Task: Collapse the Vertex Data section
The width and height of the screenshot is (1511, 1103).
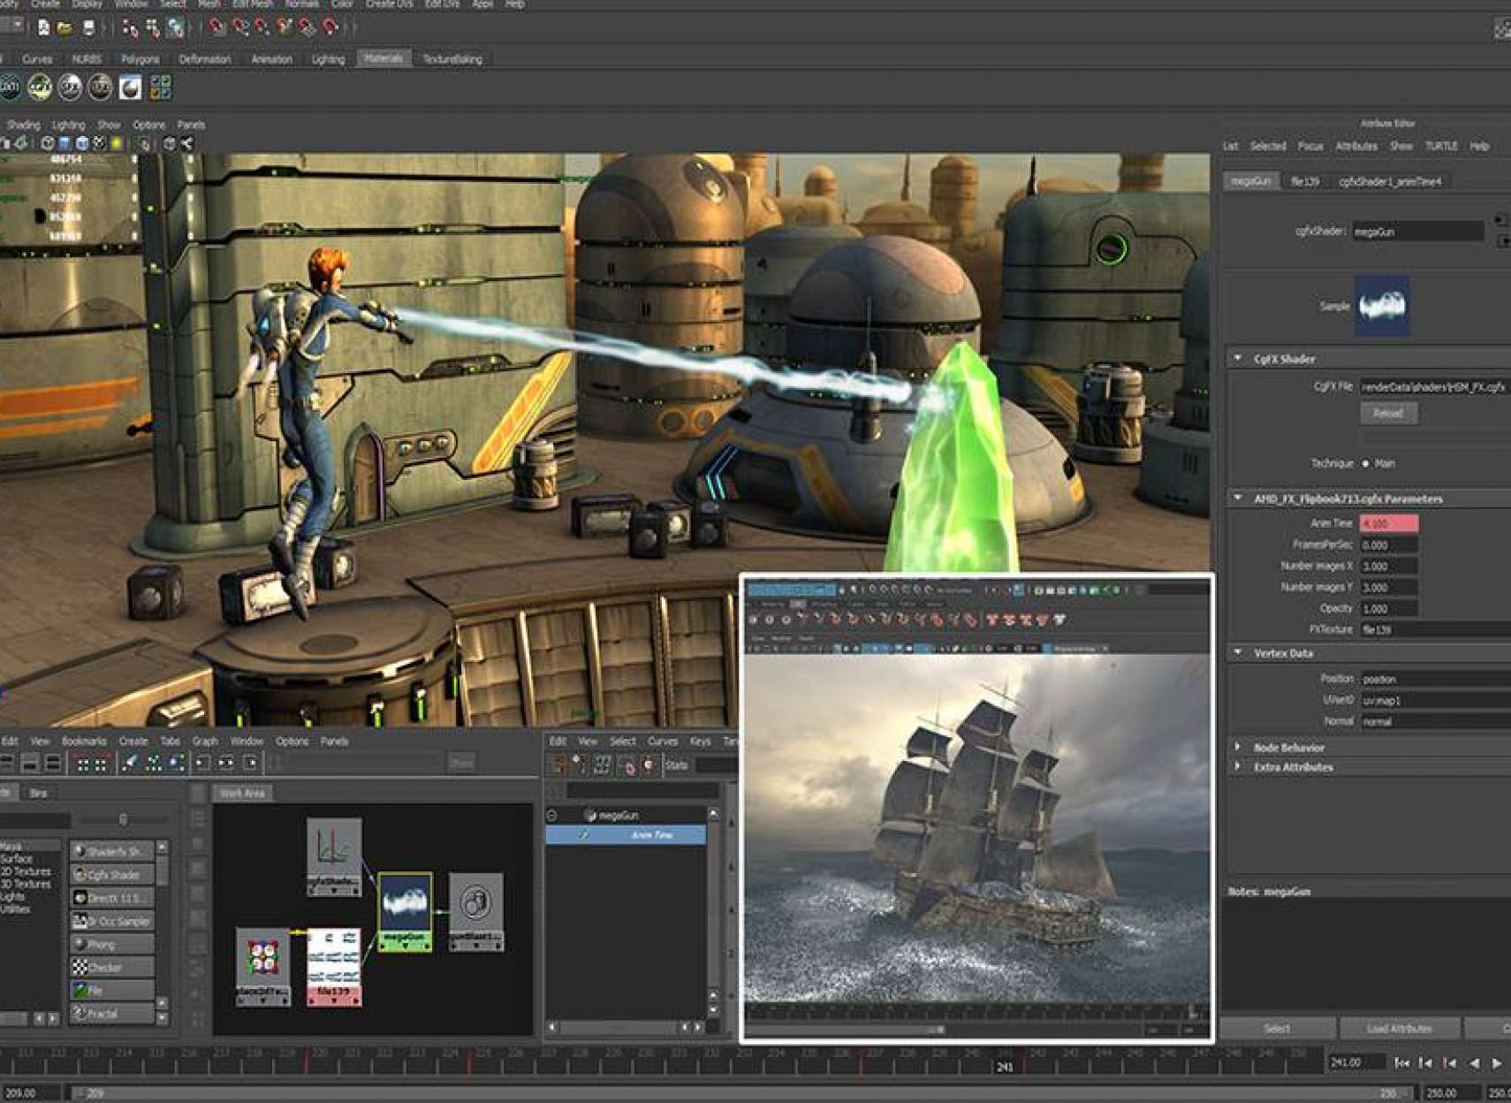Action: pyautogui.click(x=1238, y=653)
